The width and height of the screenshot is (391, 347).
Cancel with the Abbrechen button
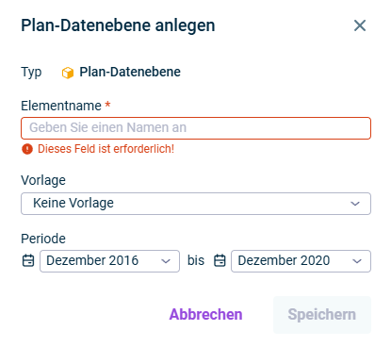(x=205, y=314)
